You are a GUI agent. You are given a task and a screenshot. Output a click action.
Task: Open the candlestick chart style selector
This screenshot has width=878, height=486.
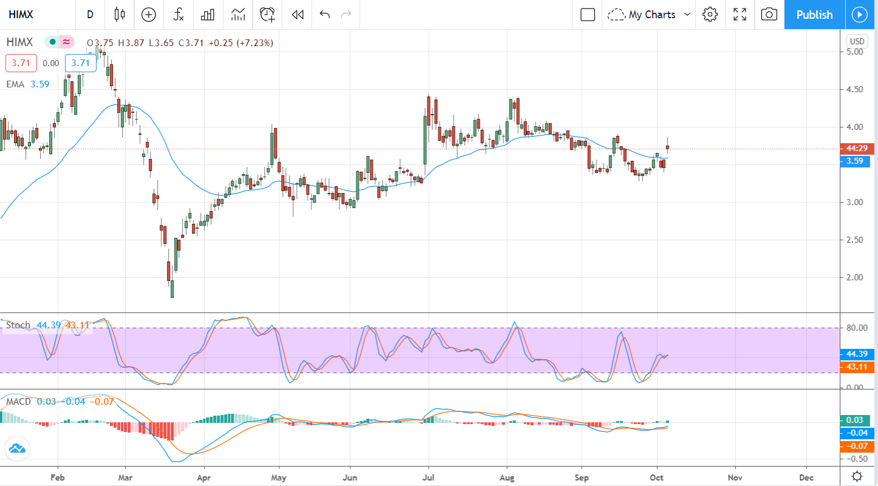pos(119,15)
